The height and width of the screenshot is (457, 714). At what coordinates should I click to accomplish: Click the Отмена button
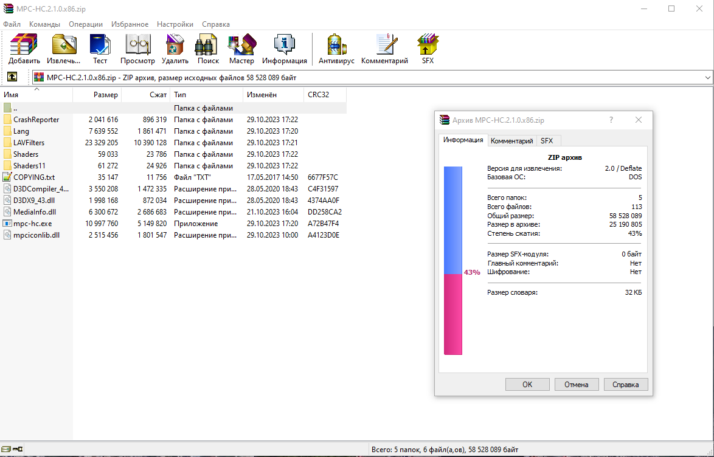click(577, 384)
